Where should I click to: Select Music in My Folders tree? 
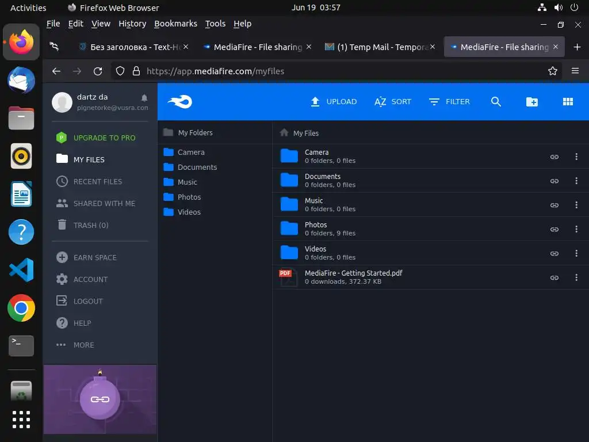click(x=180, y=182)
